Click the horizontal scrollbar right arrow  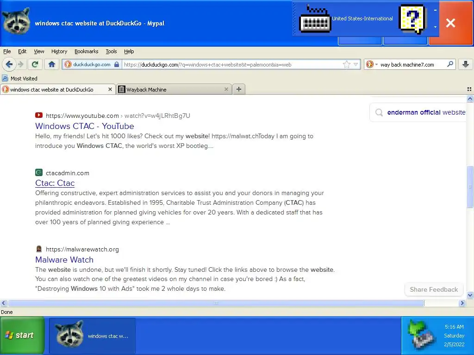462,303
